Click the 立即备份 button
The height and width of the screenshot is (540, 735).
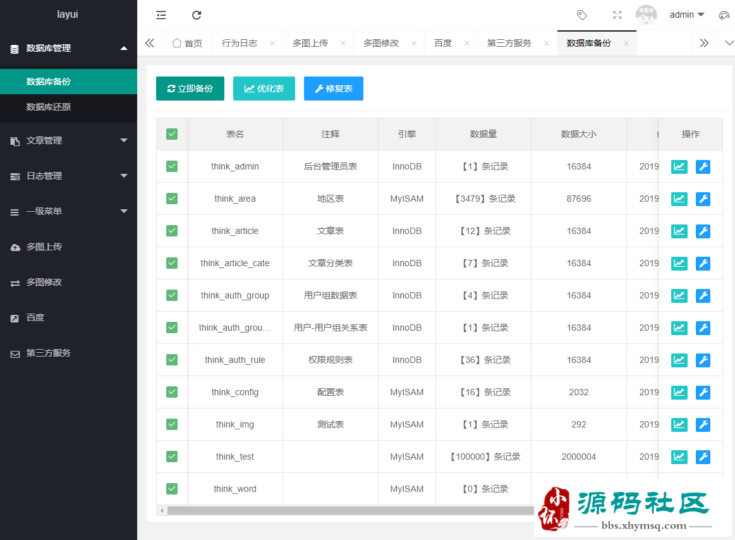[190, 89]
